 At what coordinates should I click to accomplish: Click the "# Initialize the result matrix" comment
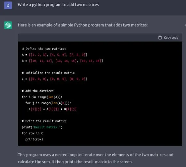48,73
